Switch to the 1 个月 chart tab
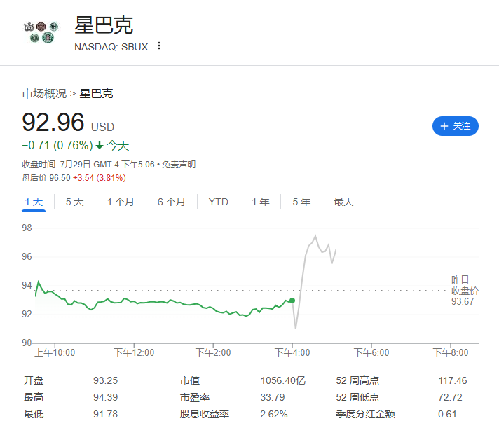Viewport: 499px width, 435px height. pyautogui.click(x=121, y=202)
